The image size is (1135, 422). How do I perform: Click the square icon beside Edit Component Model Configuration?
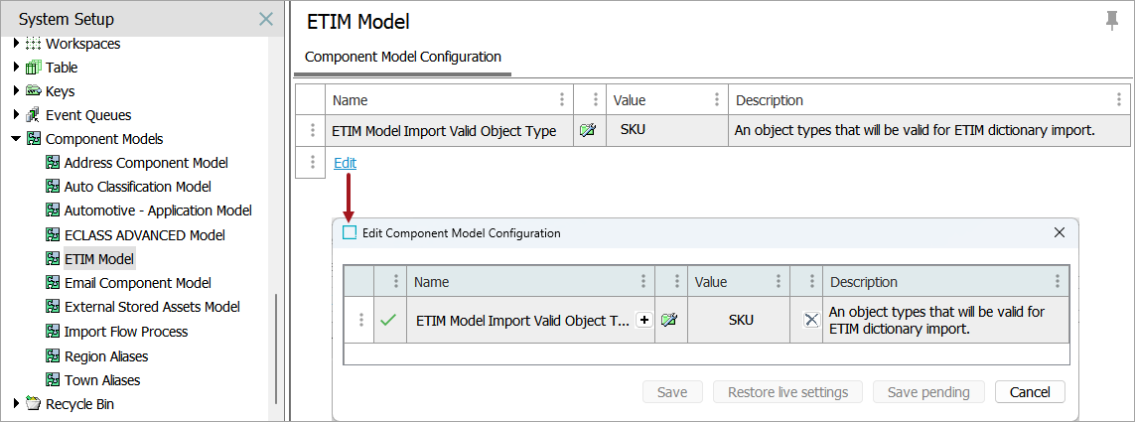(x=350, y=232)
